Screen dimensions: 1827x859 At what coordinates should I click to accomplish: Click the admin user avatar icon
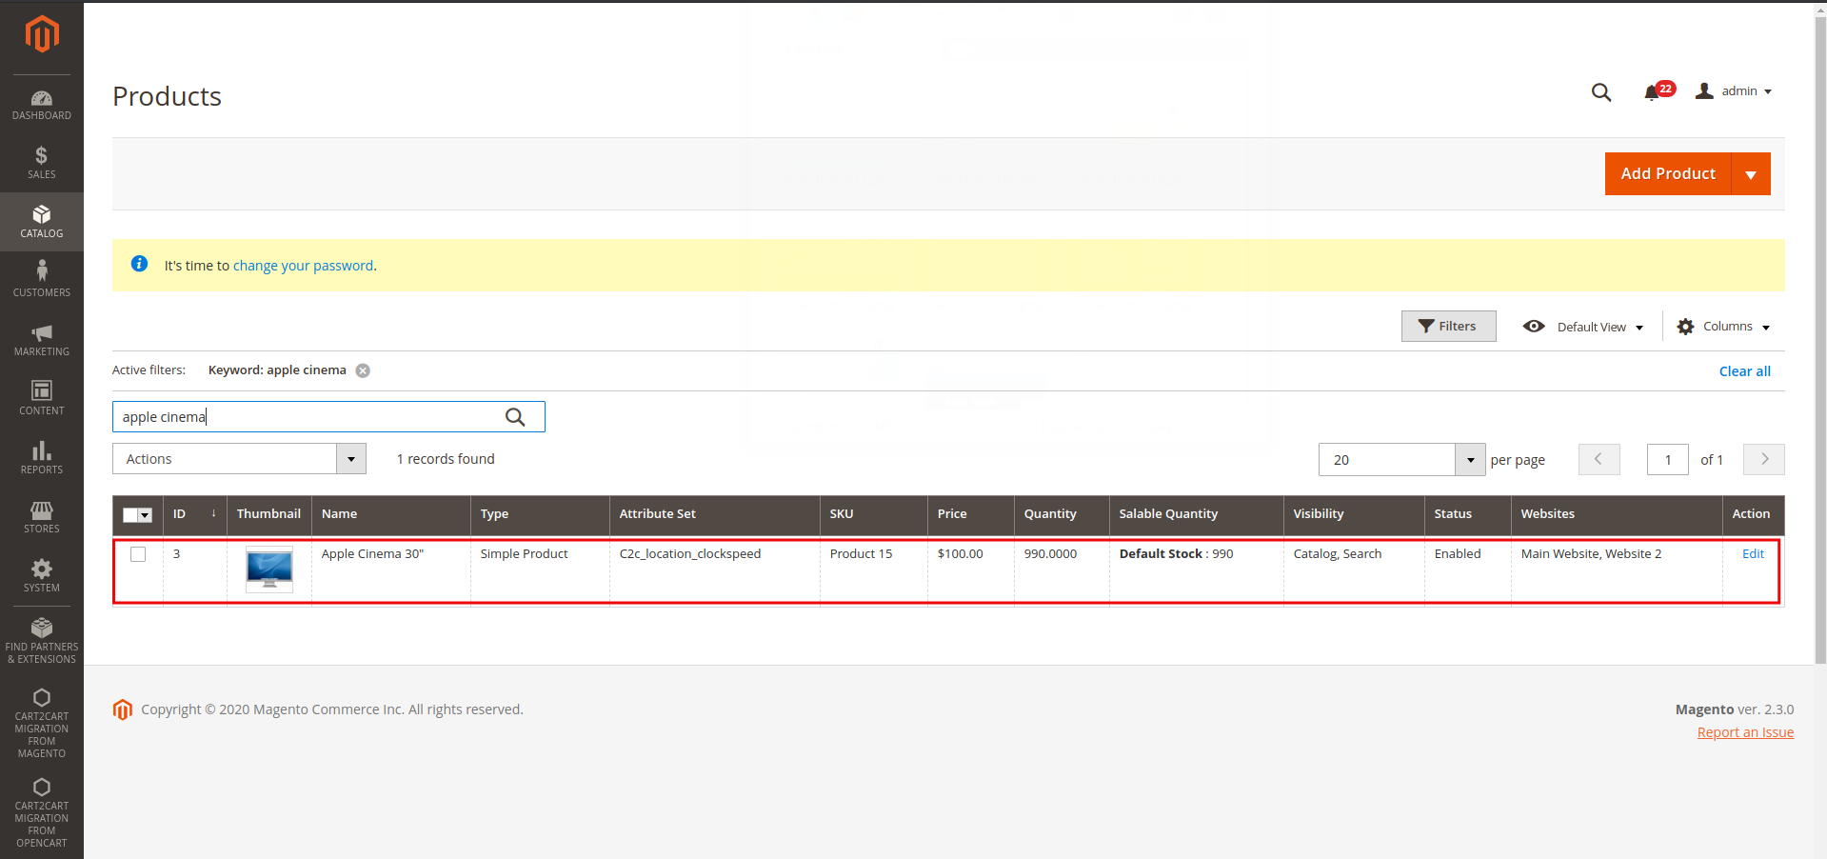click(1704, 91)
